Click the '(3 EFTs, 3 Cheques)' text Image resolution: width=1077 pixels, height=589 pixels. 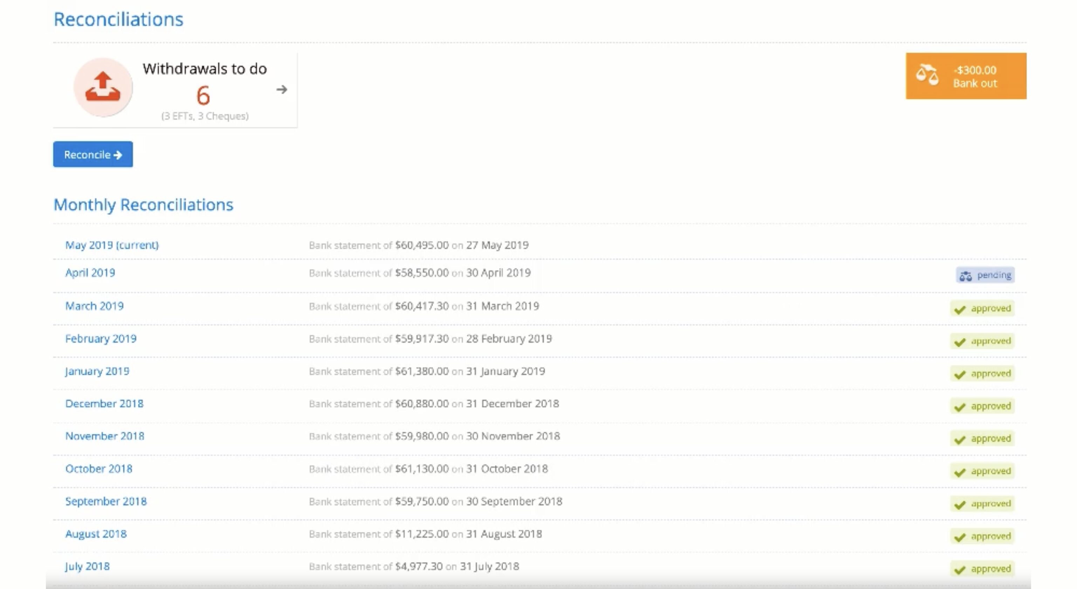[x=205, y=116]
